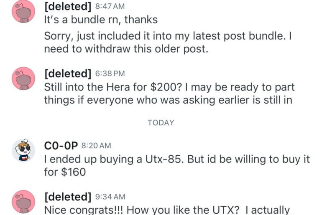The image size is (322, 215).
Task: Select the "I ended up buying" message
Action: tap(168, 159)
